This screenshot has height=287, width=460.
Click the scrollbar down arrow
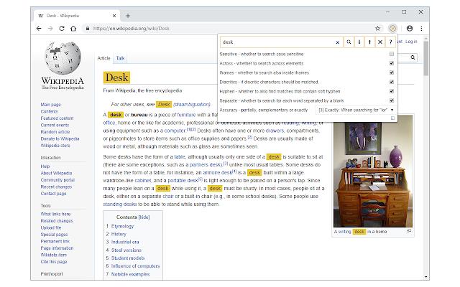coord(425,277)
